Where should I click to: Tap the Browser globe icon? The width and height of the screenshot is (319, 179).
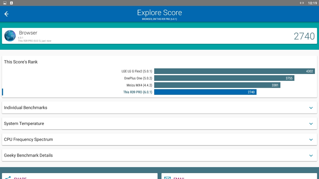point(10,36)
